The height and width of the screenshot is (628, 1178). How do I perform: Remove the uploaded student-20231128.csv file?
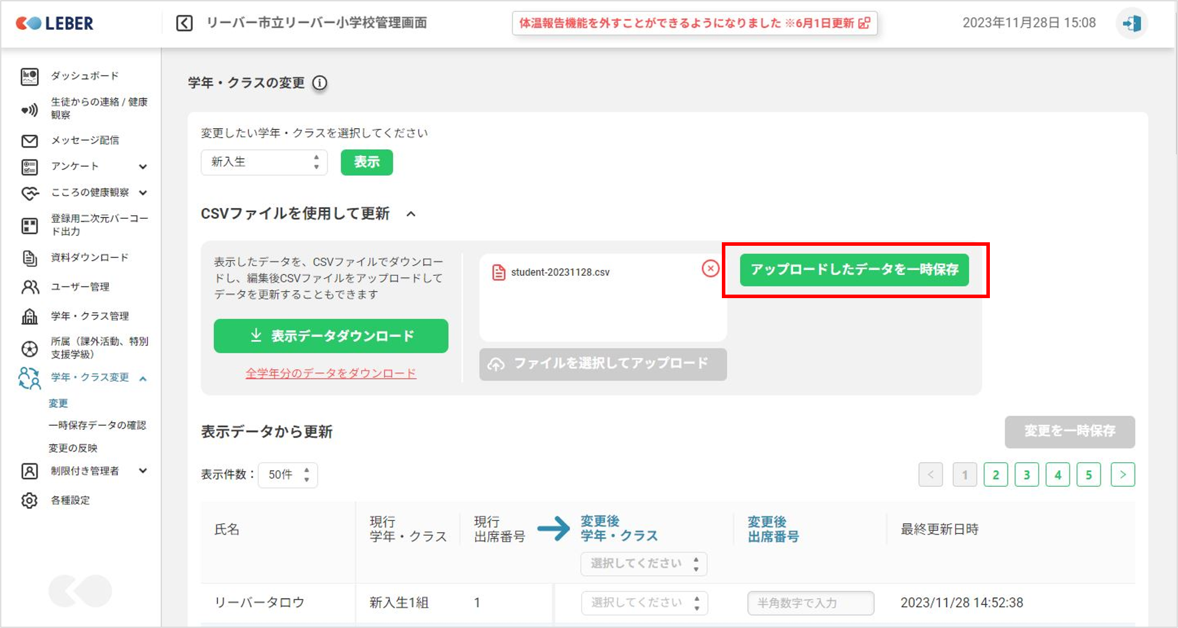point(710,269)
